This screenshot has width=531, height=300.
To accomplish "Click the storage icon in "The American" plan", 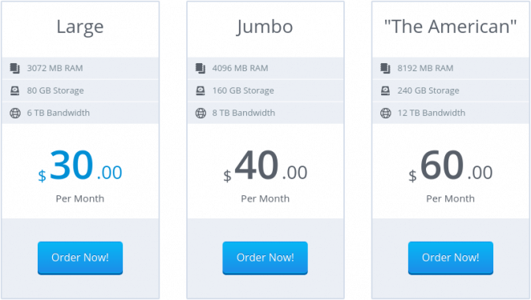I will [x=385, y=90].
